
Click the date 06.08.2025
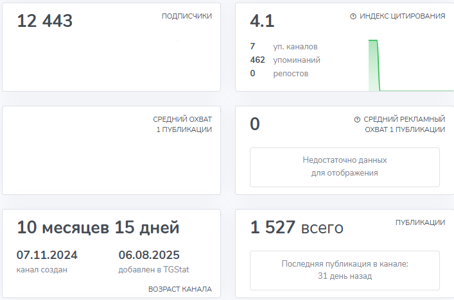[x=149, y=255]
